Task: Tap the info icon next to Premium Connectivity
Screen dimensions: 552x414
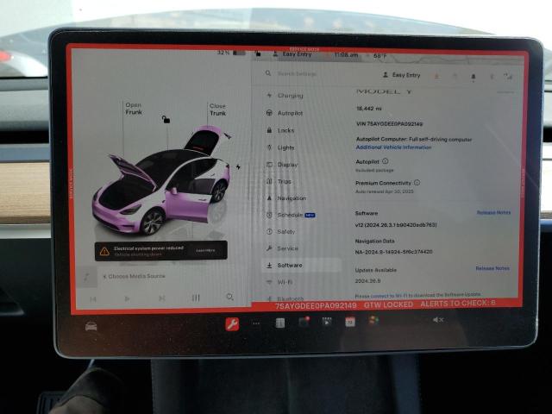Action: [417, 182]
